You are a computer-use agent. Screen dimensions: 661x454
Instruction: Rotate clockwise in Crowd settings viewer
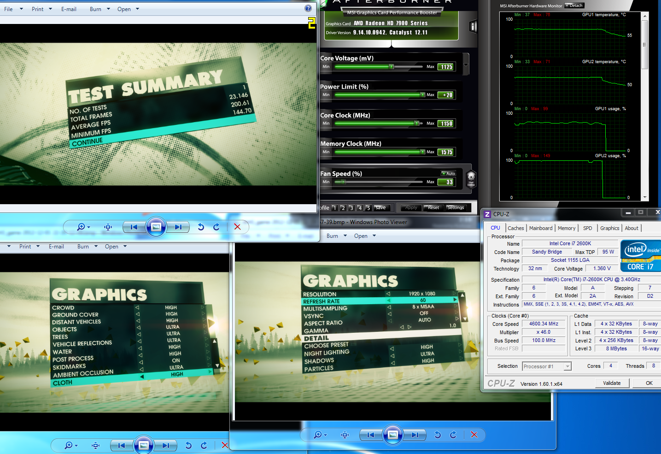[x=204, y=445]
